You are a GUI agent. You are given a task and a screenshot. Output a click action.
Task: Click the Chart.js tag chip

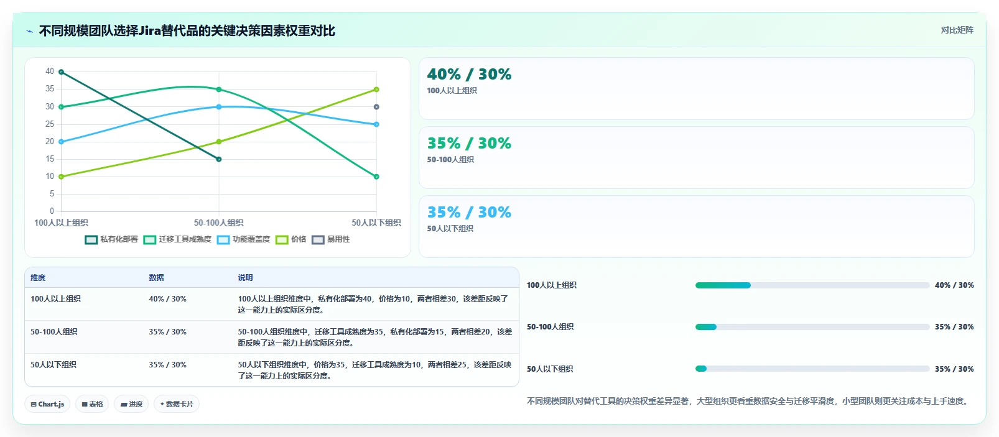click(x=47, y=404)
